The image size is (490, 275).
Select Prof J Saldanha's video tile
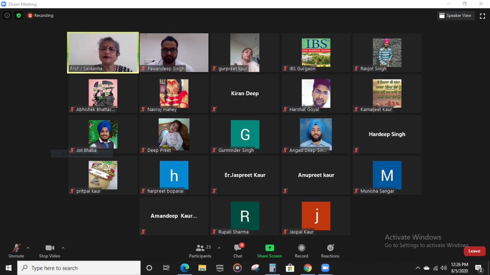pos(103,52)
